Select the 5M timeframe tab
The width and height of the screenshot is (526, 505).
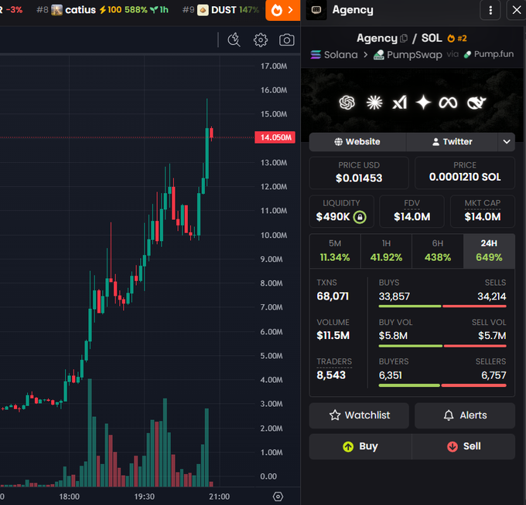pyautogui.click(x=335, y=251)
